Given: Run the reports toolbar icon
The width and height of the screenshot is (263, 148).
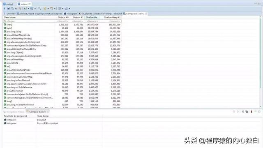Looking at the screenshot, I should click(25, 8).
